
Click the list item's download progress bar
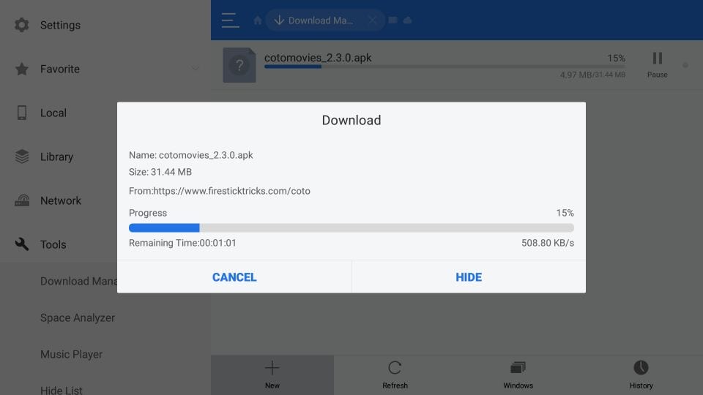(x=445, y=67)
